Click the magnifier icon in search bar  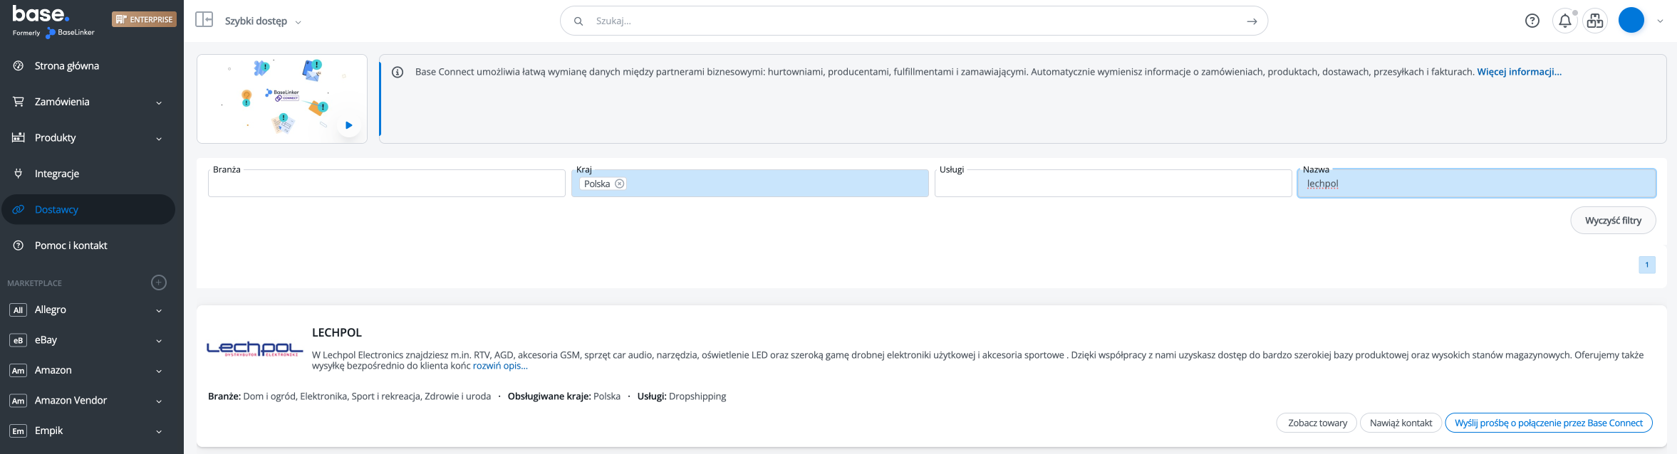point(578,21)
